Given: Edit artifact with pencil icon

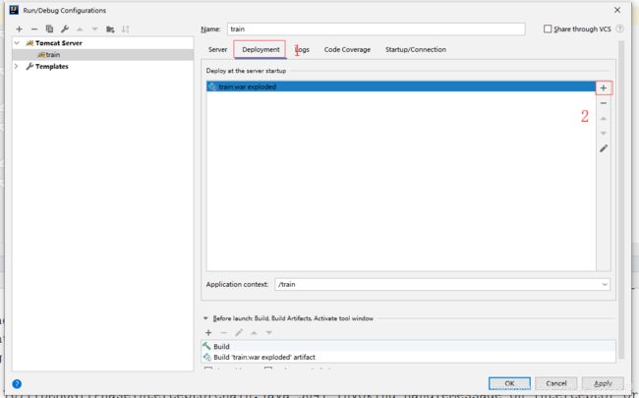Looking at the screenshot, I should [604, 148].
